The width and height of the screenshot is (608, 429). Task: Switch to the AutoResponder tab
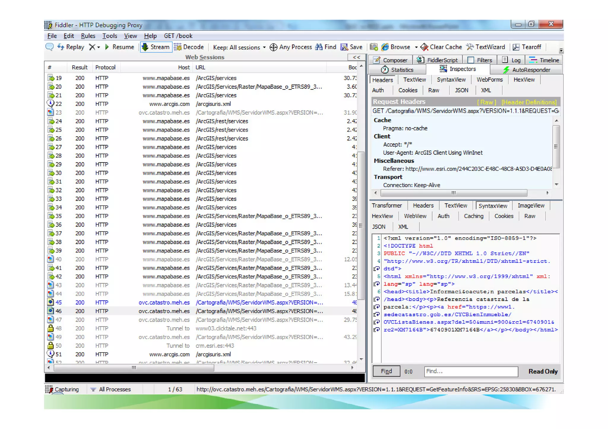coord(527,70)
